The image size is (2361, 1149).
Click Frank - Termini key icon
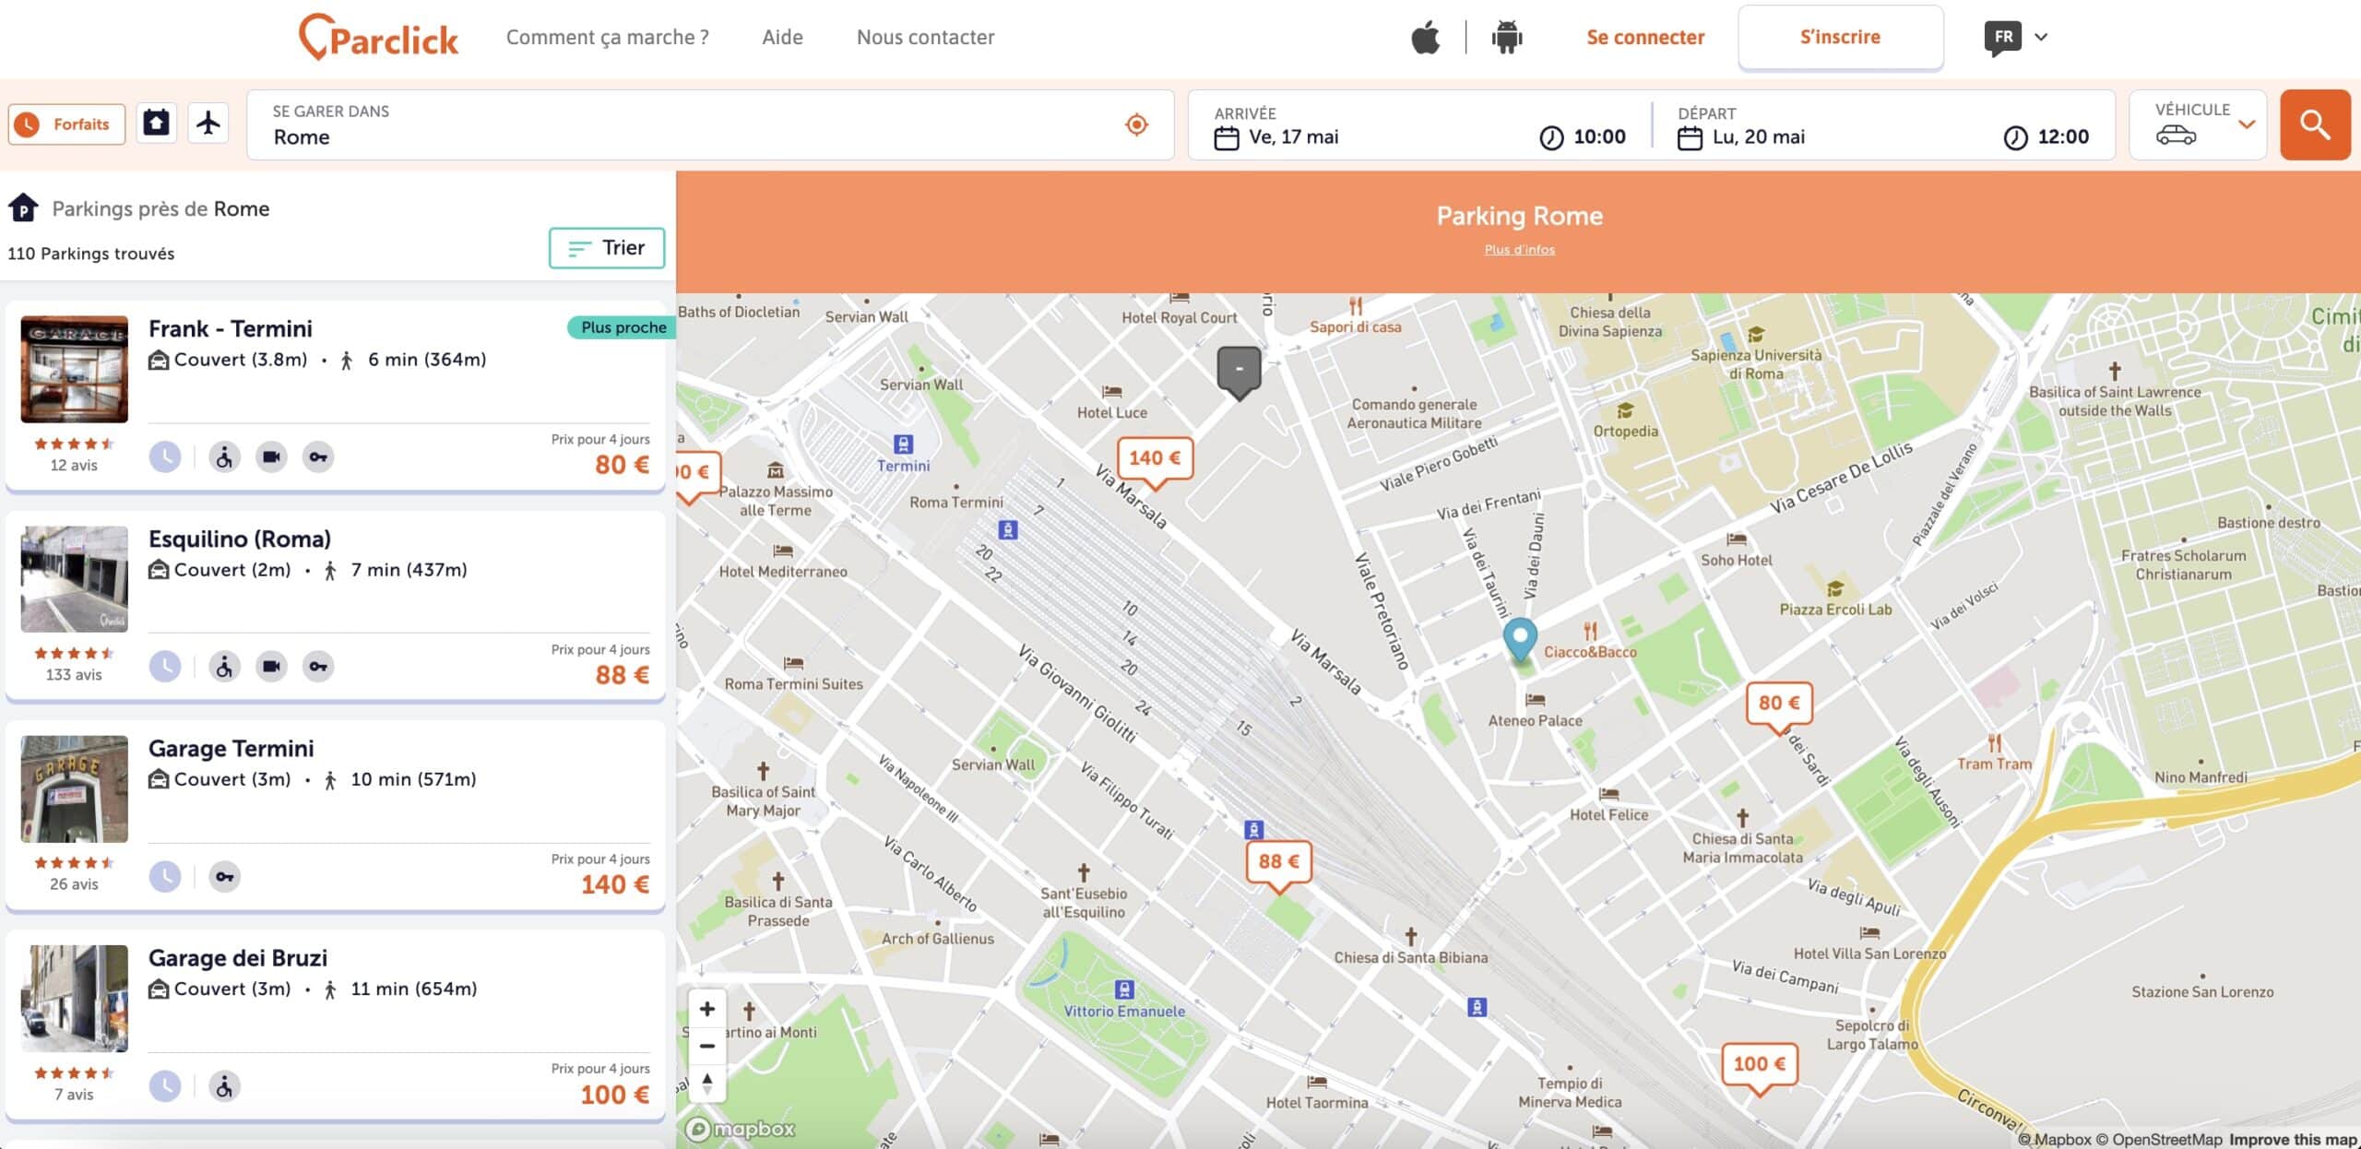(318, 457)
